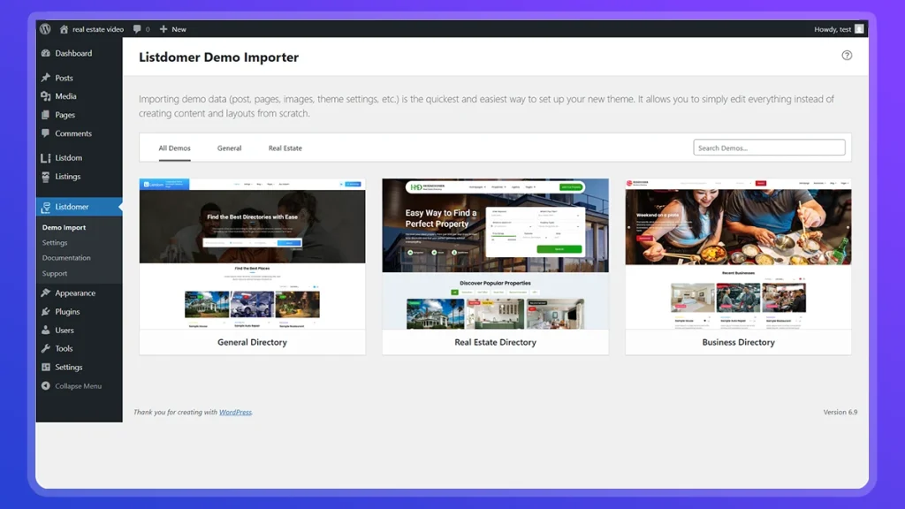
Task: Open the Plugins icon in the sidebar
Action: point(45,311)
